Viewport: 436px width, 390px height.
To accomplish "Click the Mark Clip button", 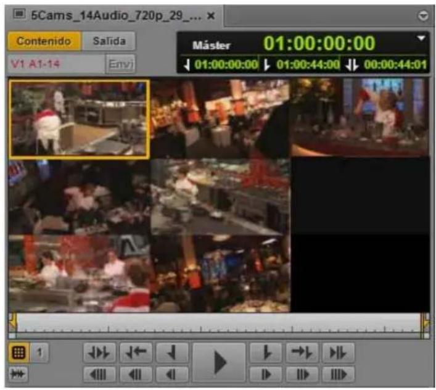I will [99, 353].
